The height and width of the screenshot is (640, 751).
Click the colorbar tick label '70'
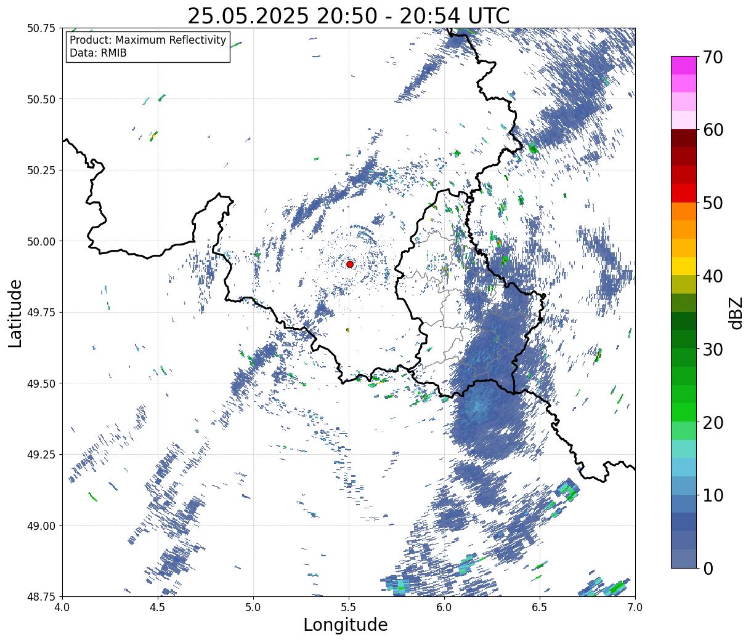pyautogui.click(x=713, y=57)
